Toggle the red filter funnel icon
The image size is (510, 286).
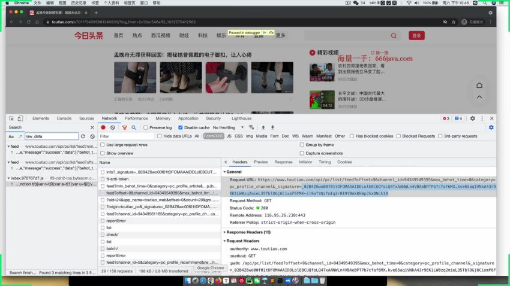pyautogui.click(x=124, y=127)
